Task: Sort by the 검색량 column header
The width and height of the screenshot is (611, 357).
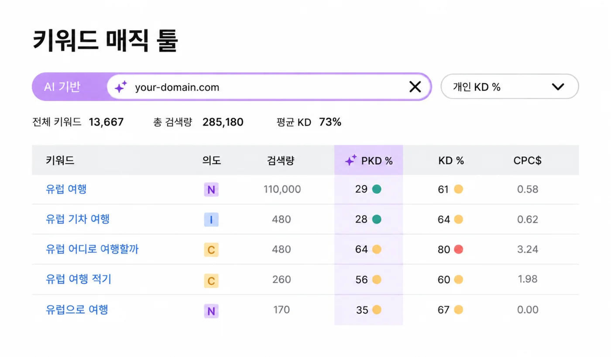Action: click(x=281, y=160)
